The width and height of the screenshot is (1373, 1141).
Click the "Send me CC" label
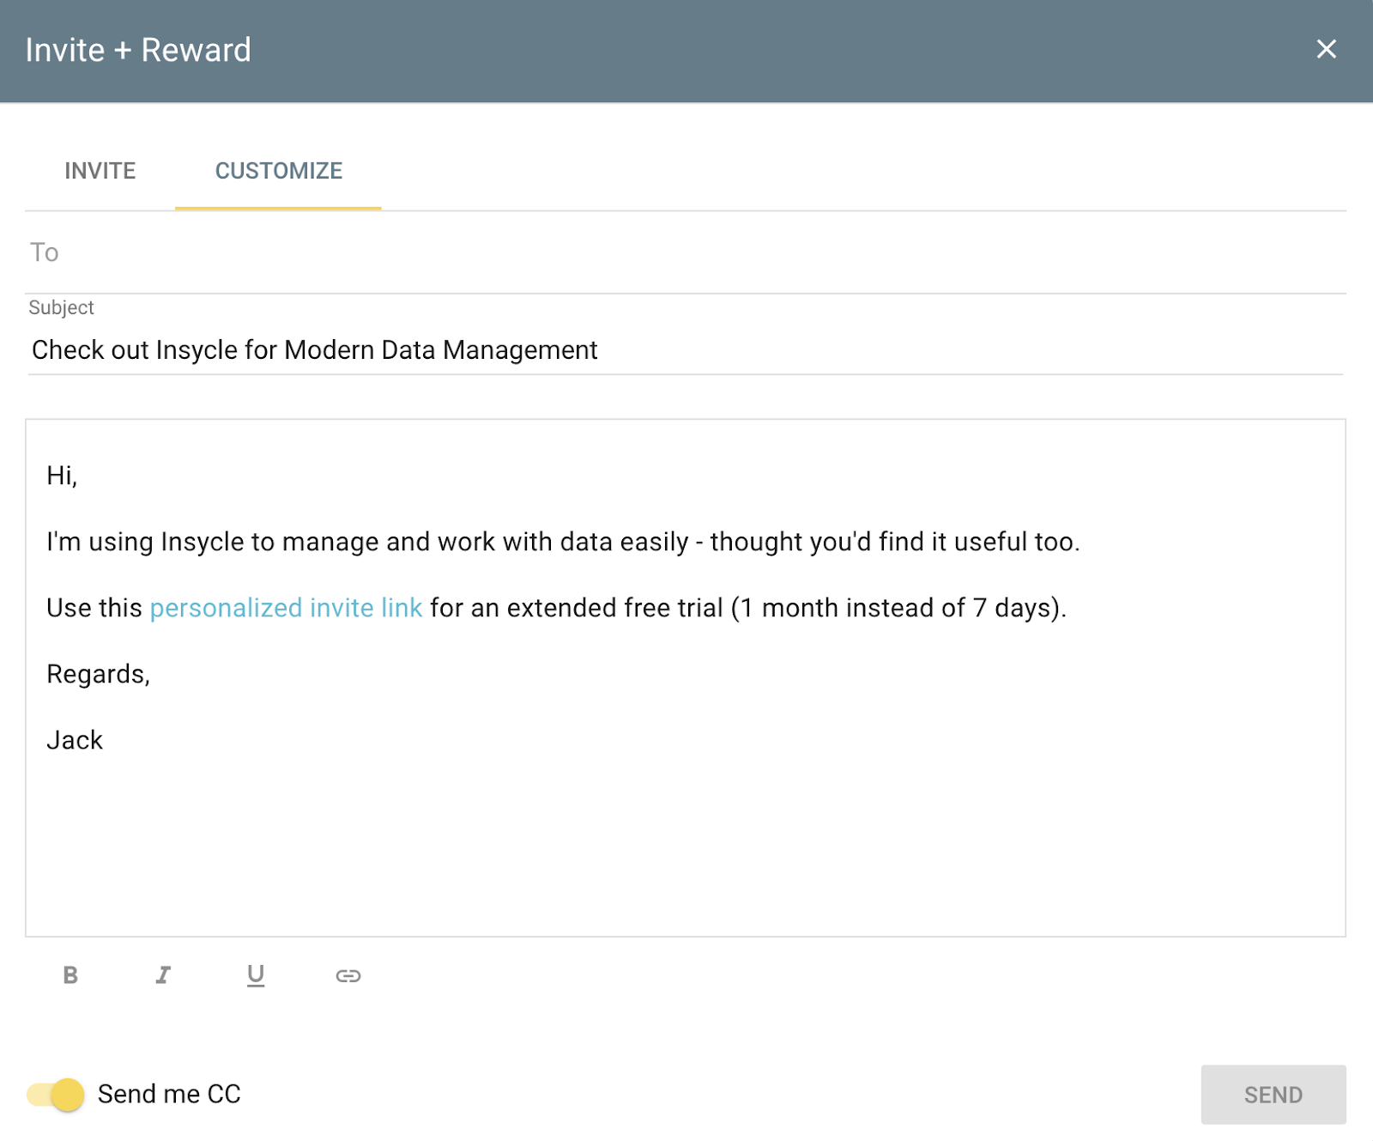pyautogui.click(x=169, y=1095)
